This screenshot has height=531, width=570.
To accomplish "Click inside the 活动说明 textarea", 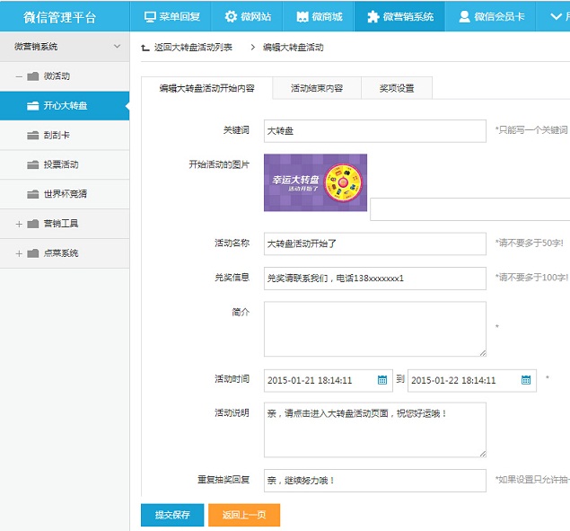I will click(x=375, y=429).
